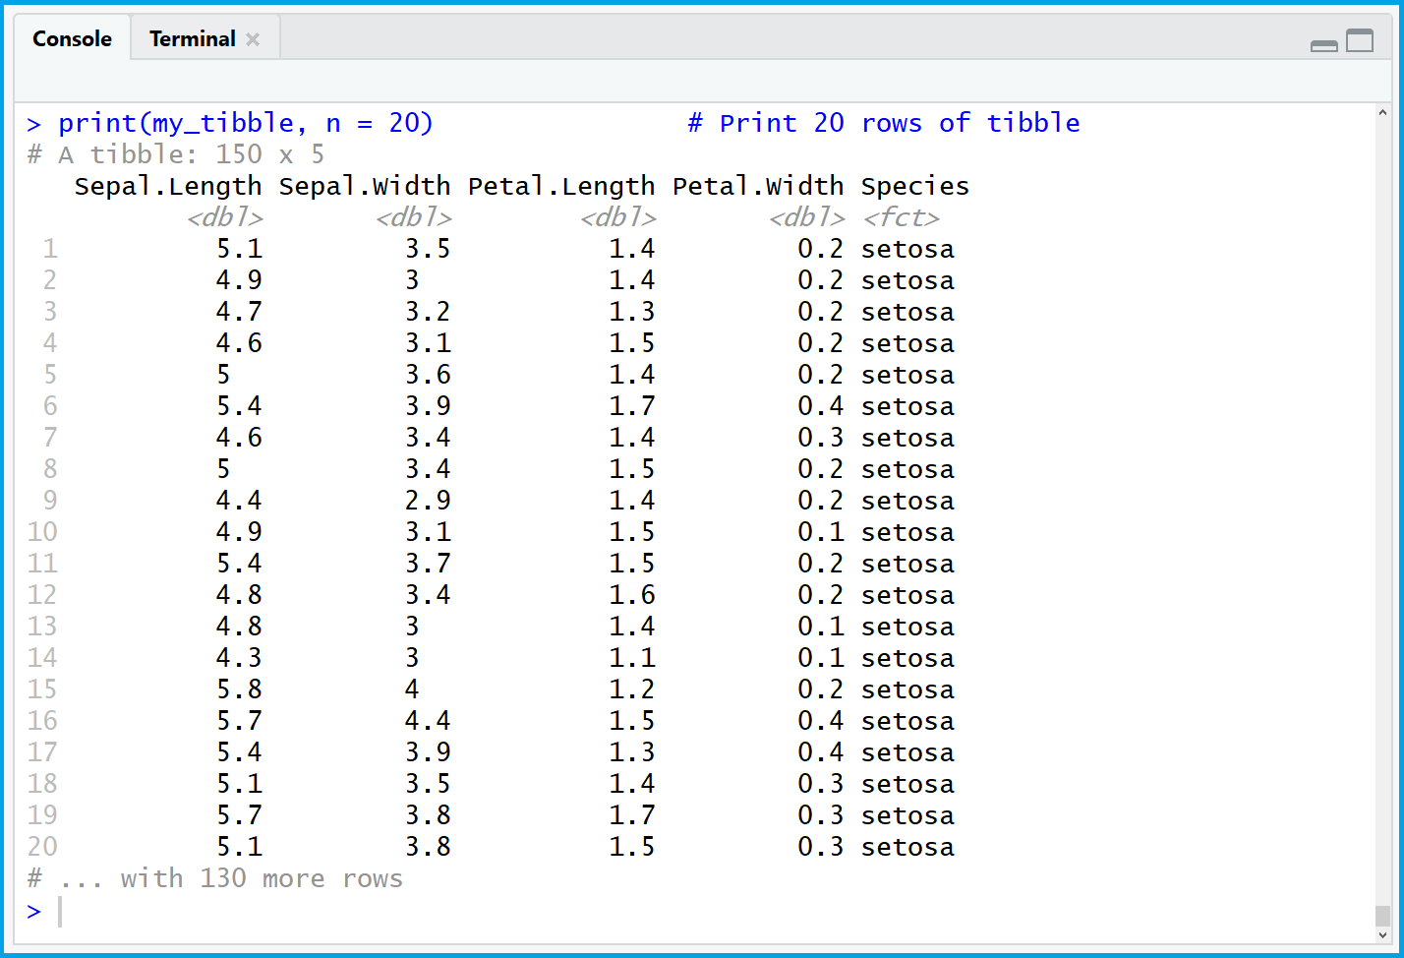
Task: Click Petal.Length 1.7 in row 19
Action: pyautogui.click(x=632, y=815)
